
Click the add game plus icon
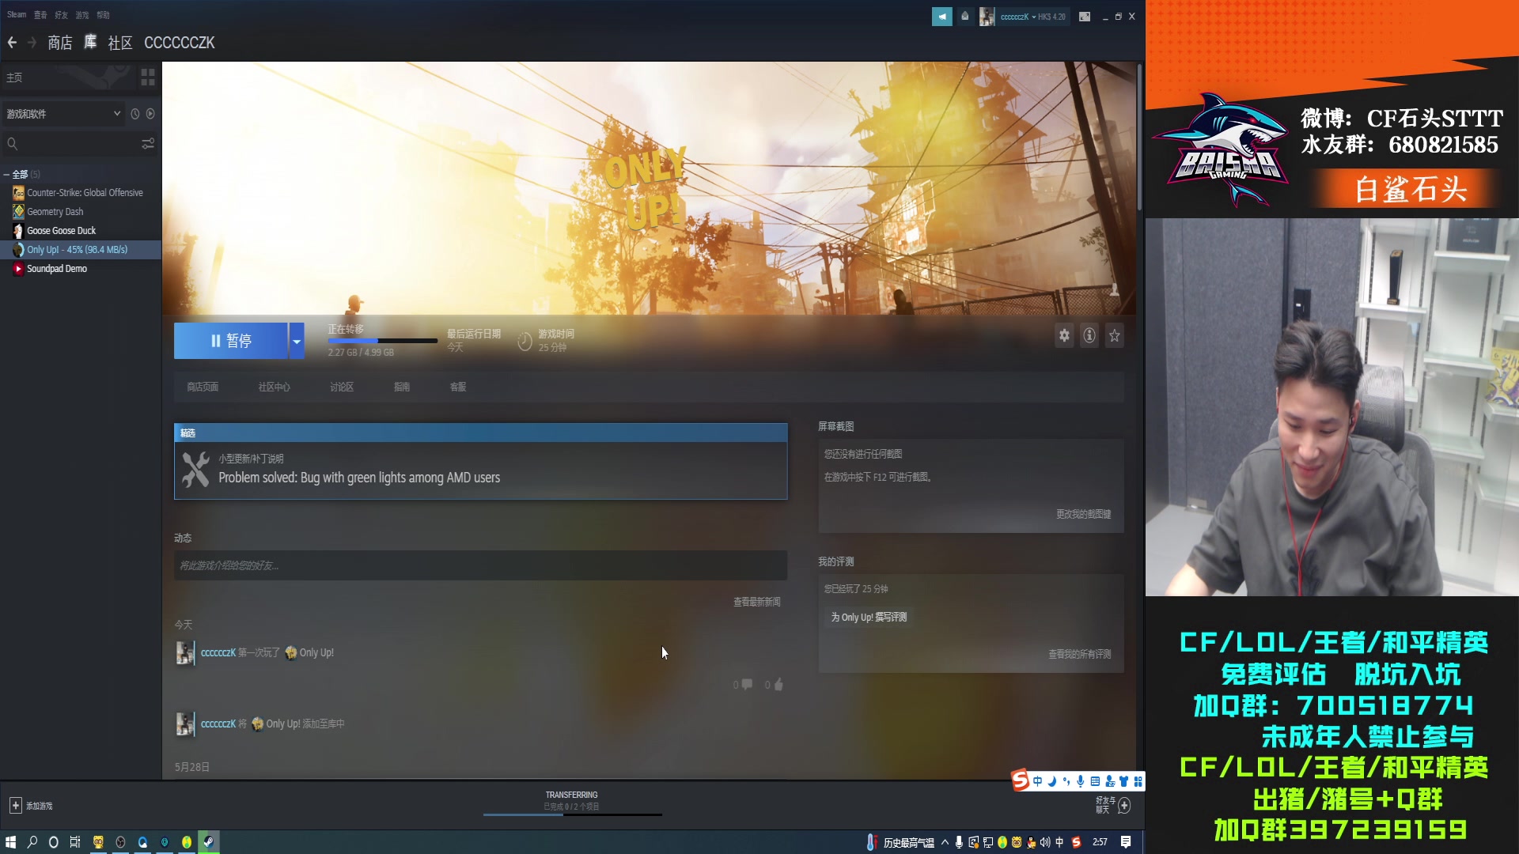pyautogui.click(x=15, y=805)
